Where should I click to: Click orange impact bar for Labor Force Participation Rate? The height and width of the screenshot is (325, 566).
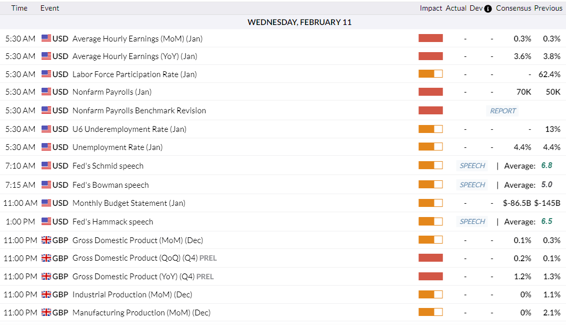tap(430, 74)
